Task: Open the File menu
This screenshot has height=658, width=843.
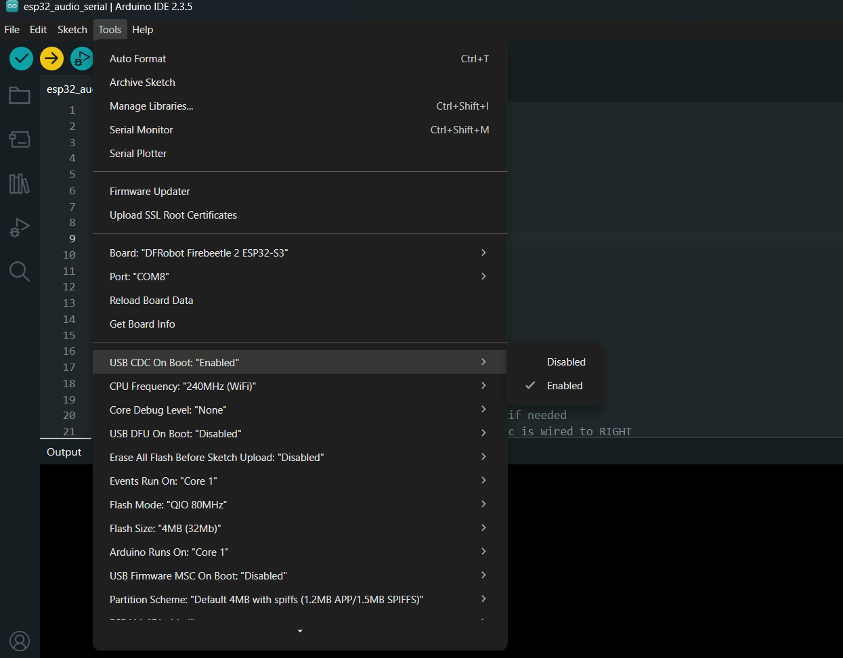Action: click(12, 30)
